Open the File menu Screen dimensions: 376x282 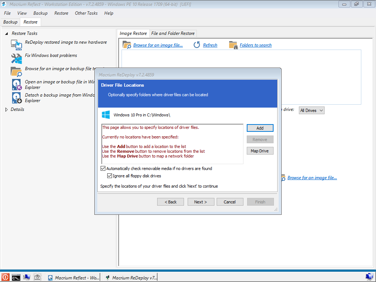click(7, 13)
